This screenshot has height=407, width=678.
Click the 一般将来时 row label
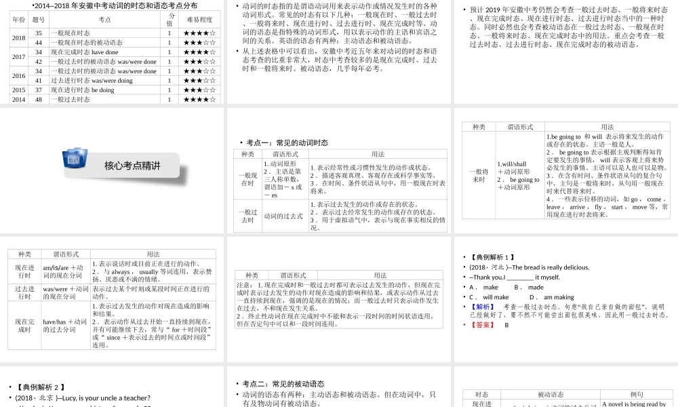point(479,175)
